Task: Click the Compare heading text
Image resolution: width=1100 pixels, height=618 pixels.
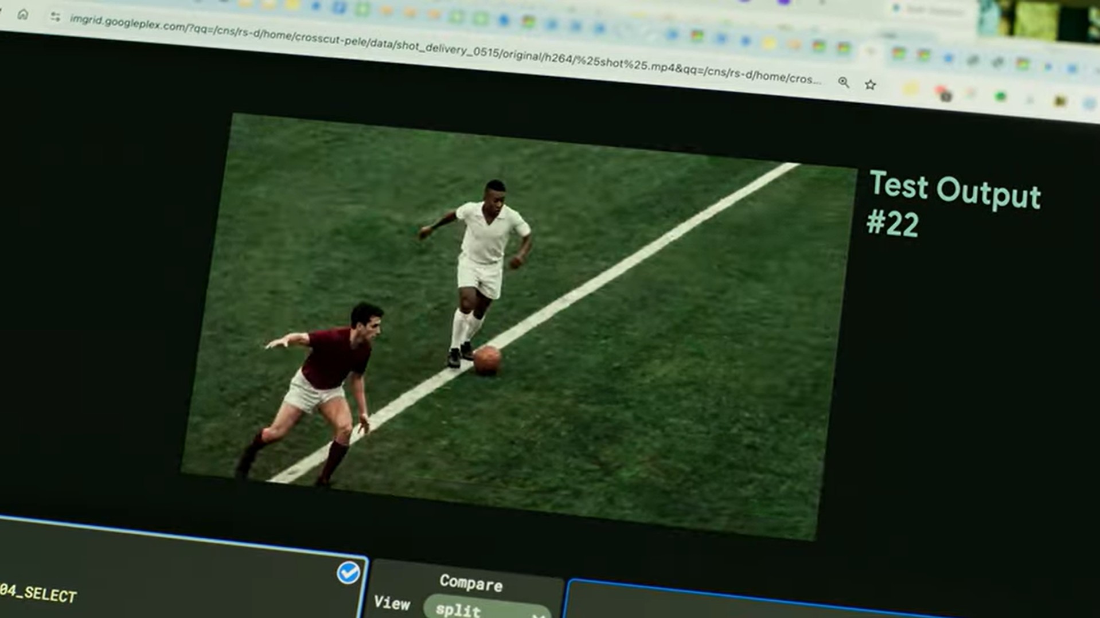Action: (471, 583)
